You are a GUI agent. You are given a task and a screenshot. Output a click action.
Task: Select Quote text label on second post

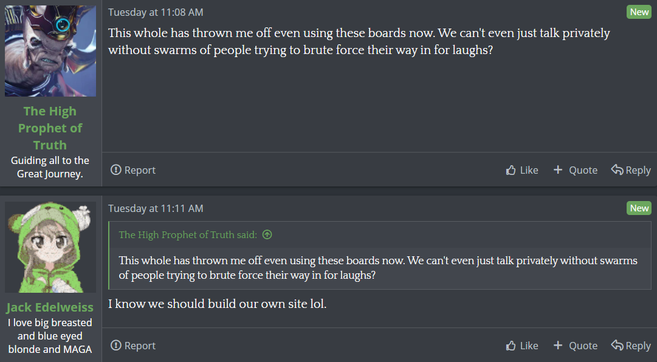583,345
